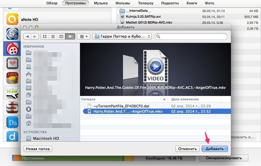This screenshot has width=261, height=166.
Task: Open the Телешоу tab in iTunes
Action: click(x=146, y=3)
